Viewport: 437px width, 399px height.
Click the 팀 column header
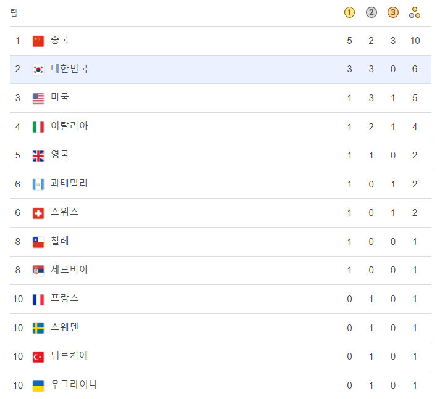(14, 13)
